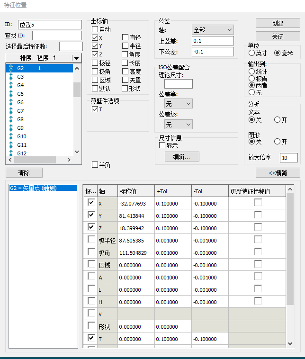Click the G2 selected feature icon
The image size is (305, 359).
pyautogui.click(x=11, y=69)
